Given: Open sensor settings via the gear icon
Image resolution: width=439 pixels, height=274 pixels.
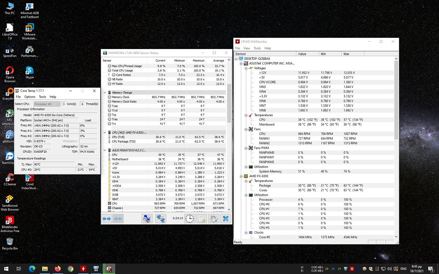Looking at the screenshot, I should coord(214,219).
